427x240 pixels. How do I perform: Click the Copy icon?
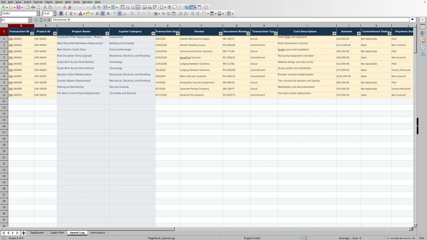pyautogui.click(x=50, y=7)
